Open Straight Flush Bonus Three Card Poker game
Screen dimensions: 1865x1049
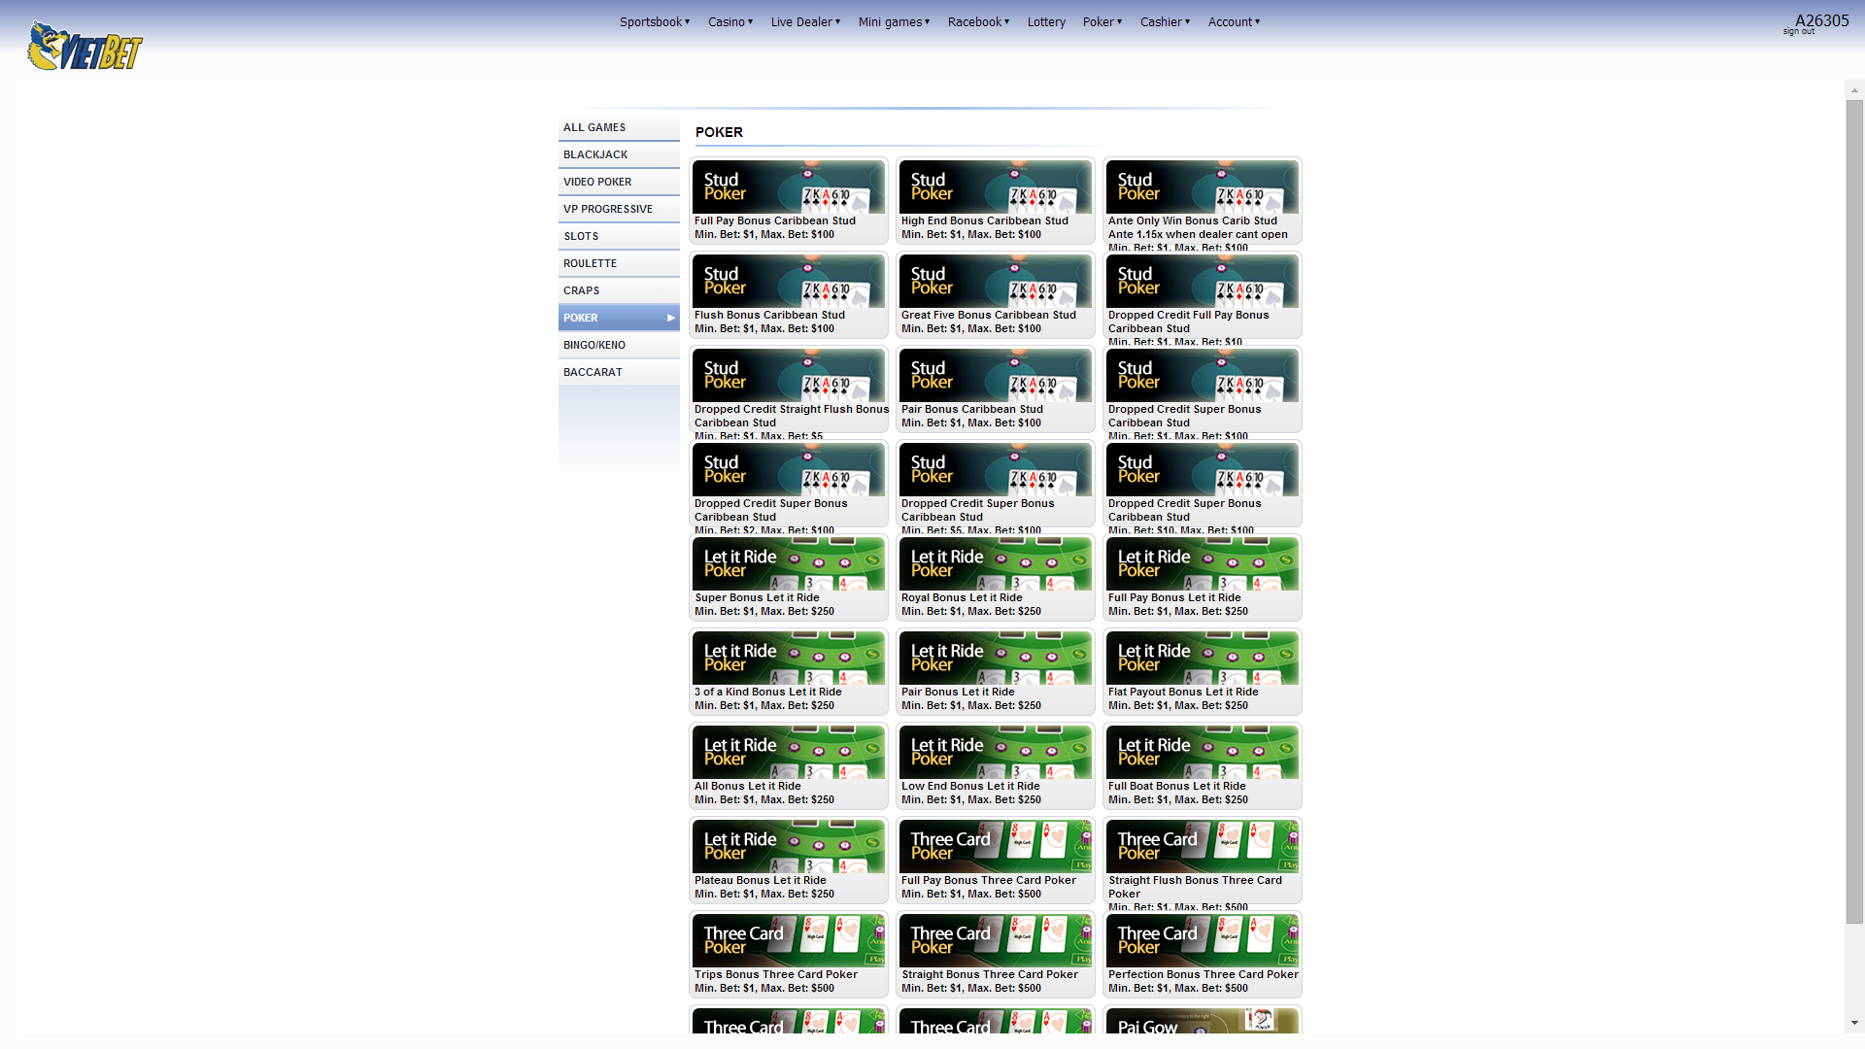pos(1202,847)
